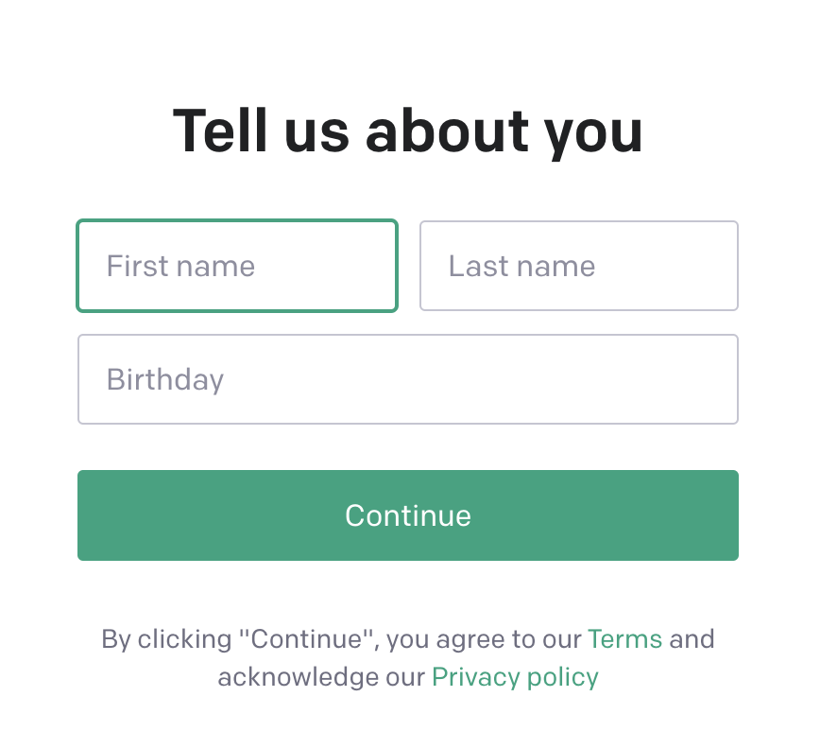Activate the green-outlined First name textbox

pyautogui.click(x=236, y=266)
